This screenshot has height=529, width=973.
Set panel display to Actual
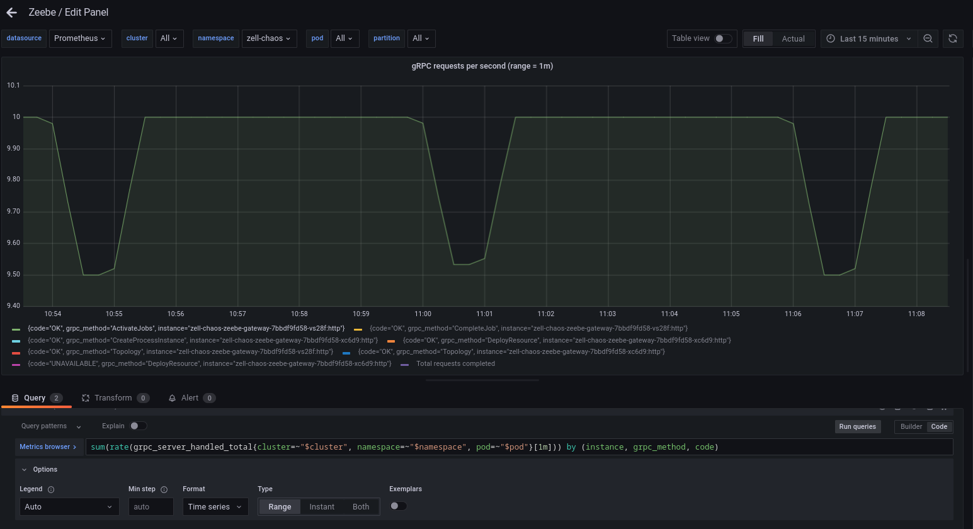click(794, 38)
